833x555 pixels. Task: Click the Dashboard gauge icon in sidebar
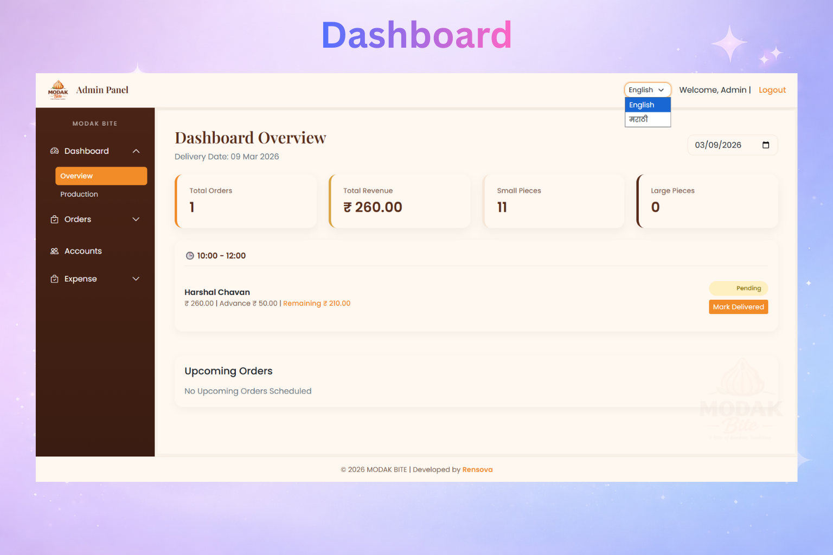pyautogui.click(x=54, y=151)
